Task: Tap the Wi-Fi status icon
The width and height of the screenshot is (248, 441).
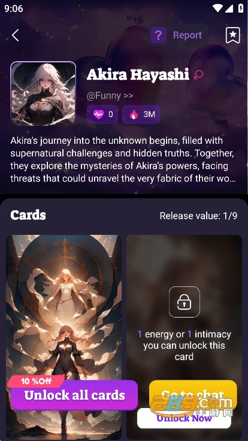Action: coord(217,8)
